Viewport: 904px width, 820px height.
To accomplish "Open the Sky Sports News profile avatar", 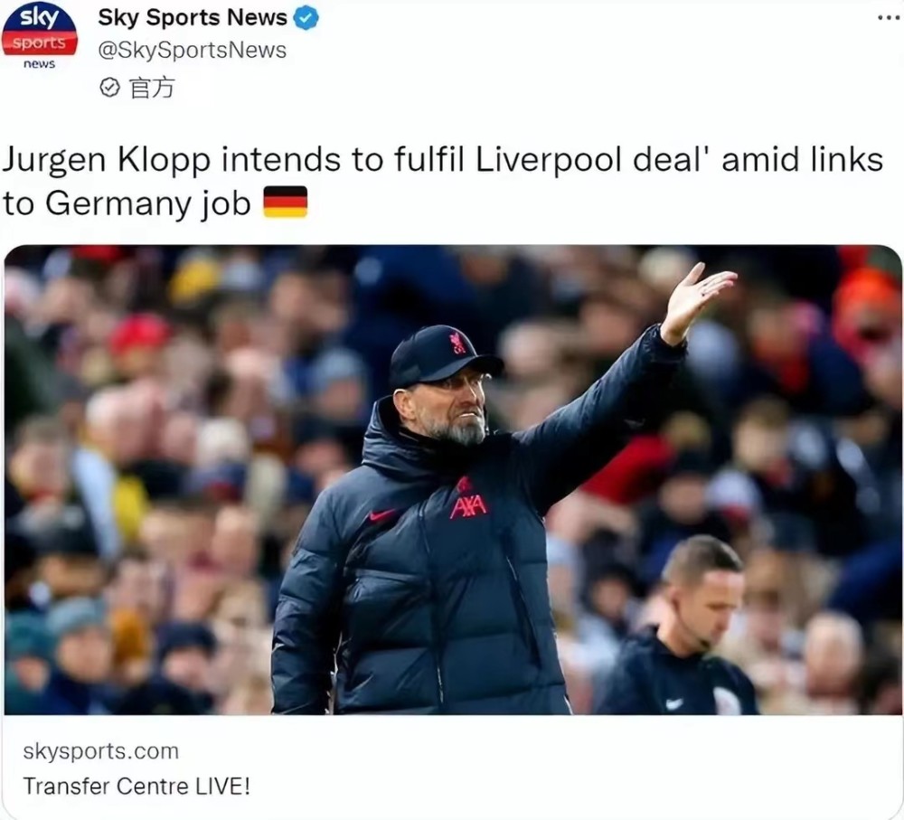I will [x=39, y=36].
